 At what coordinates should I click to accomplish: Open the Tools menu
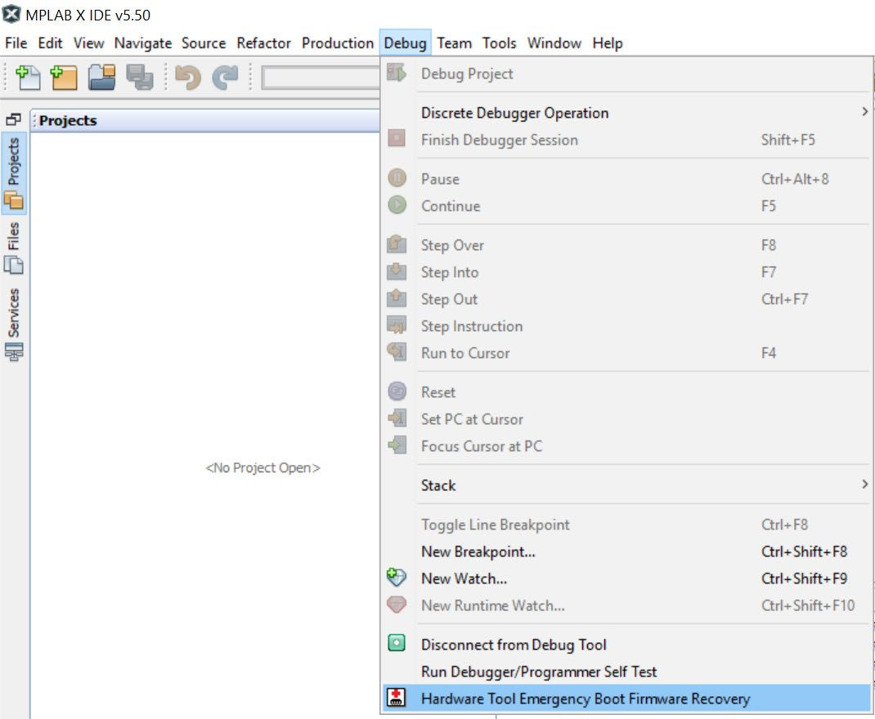pos(499,43)
